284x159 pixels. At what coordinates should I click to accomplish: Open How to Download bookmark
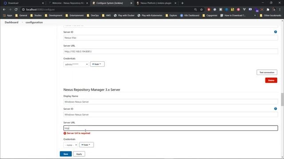tap(233, 15)
